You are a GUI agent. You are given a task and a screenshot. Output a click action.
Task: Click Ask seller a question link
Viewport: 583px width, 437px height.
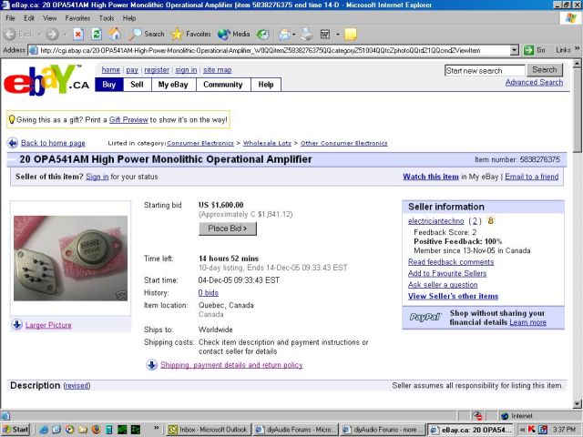coord(443,285)
